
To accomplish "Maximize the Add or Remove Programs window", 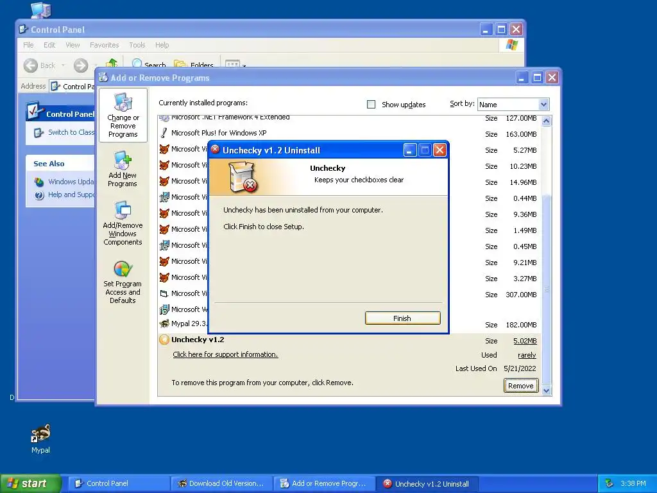I will point(537,78).
